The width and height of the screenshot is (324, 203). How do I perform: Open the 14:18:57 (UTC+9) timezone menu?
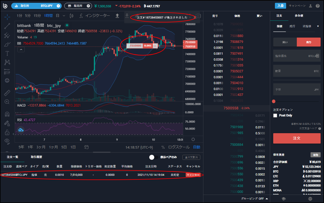coord(139,147)
